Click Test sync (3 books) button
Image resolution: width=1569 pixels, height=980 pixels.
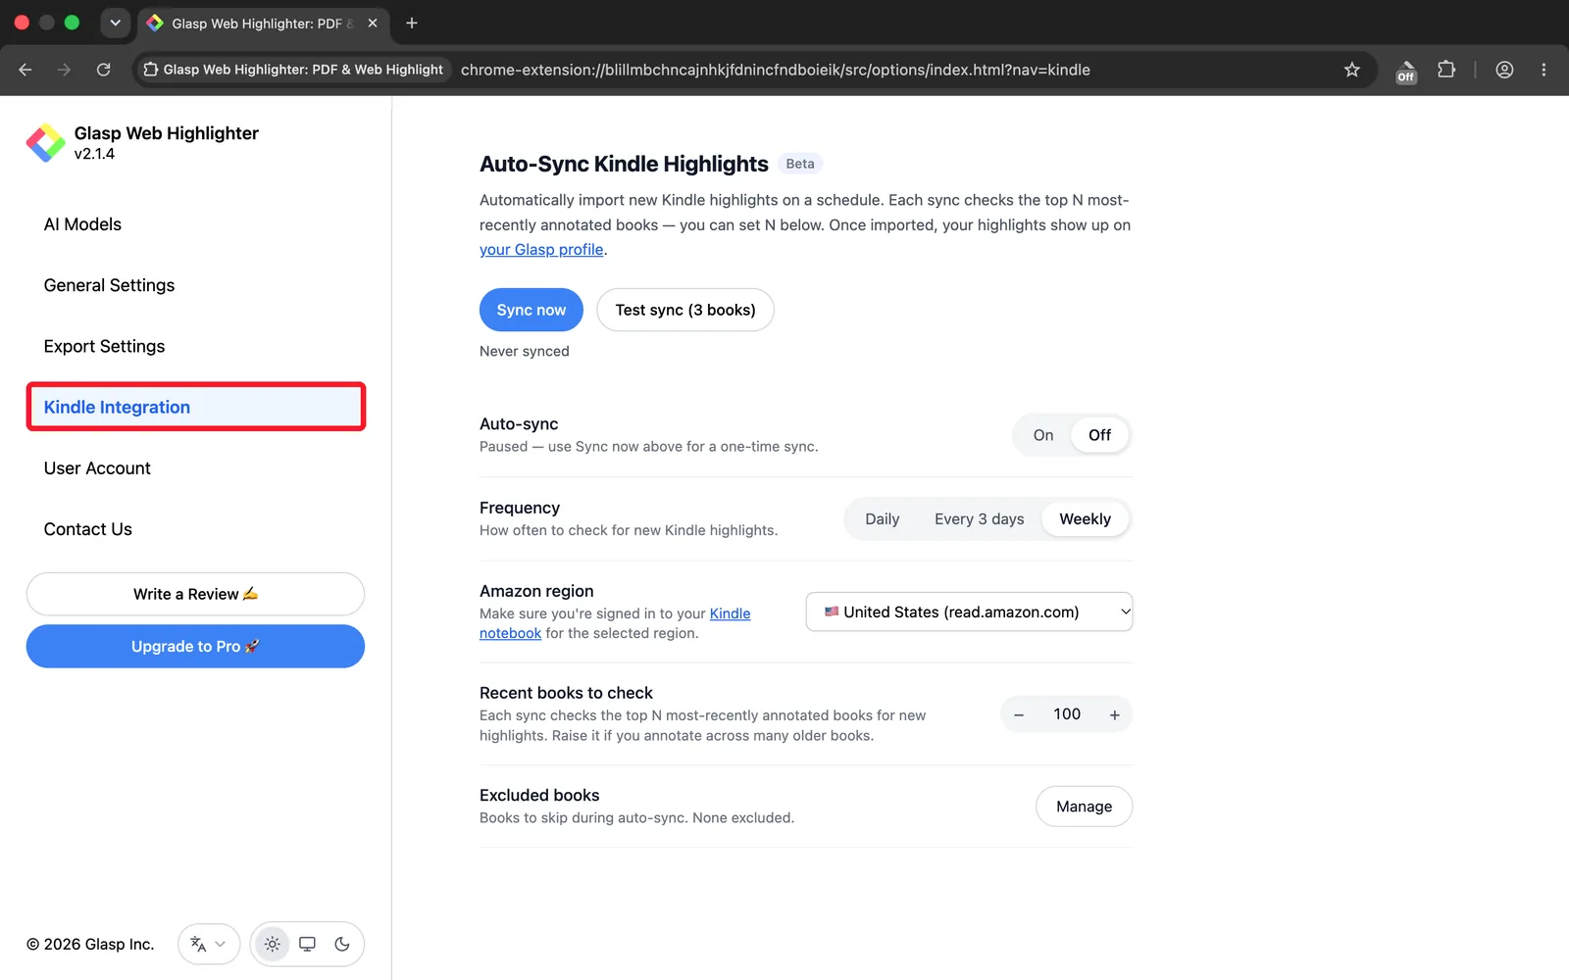pyautogui.click(x=685, y=310)
